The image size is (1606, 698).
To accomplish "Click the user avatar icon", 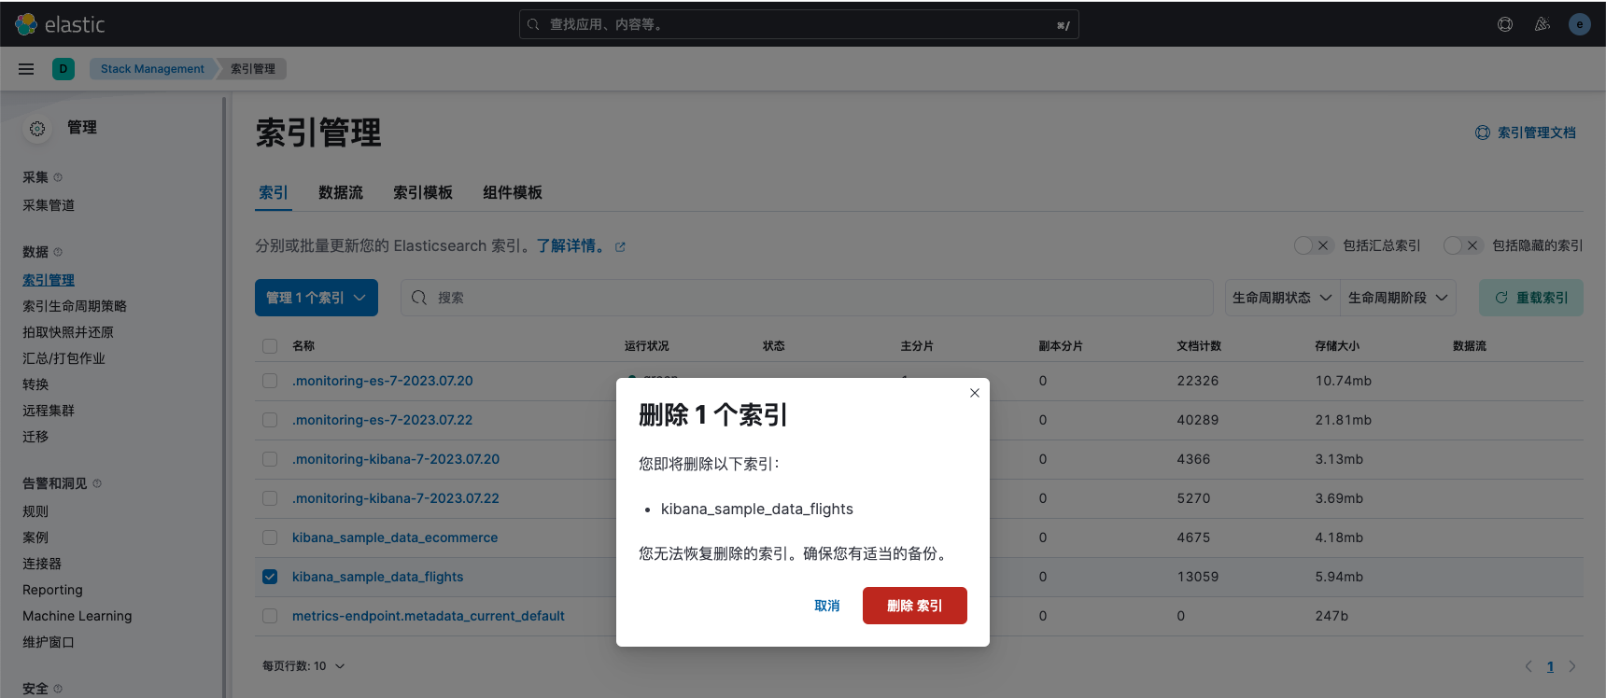I will tap(1580, 24).
